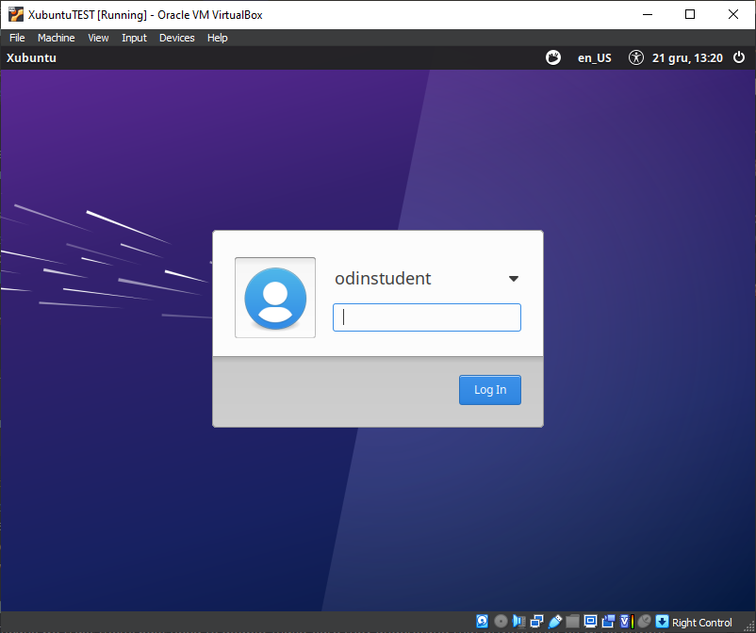The image size is (756, 633).
Task: Click the CPU virtualization status icon
Action: (x=627, y=622)
